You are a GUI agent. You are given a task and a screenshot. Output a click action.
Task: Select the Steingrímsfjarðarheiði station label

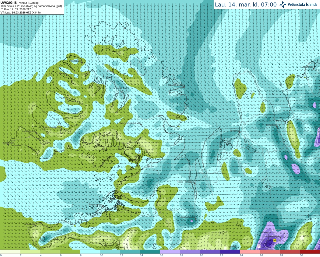coord(129,123)
